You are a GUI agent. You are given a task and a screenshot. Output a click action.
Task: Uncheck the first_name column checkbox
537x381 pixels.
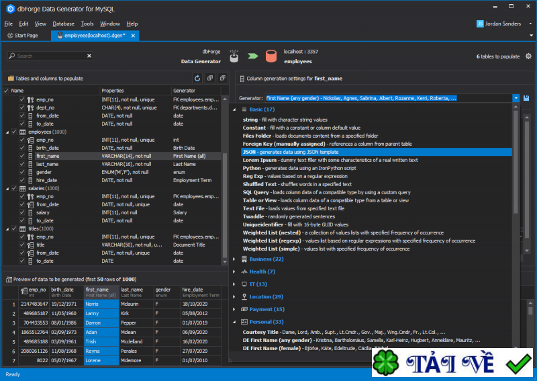coord(22,156)
